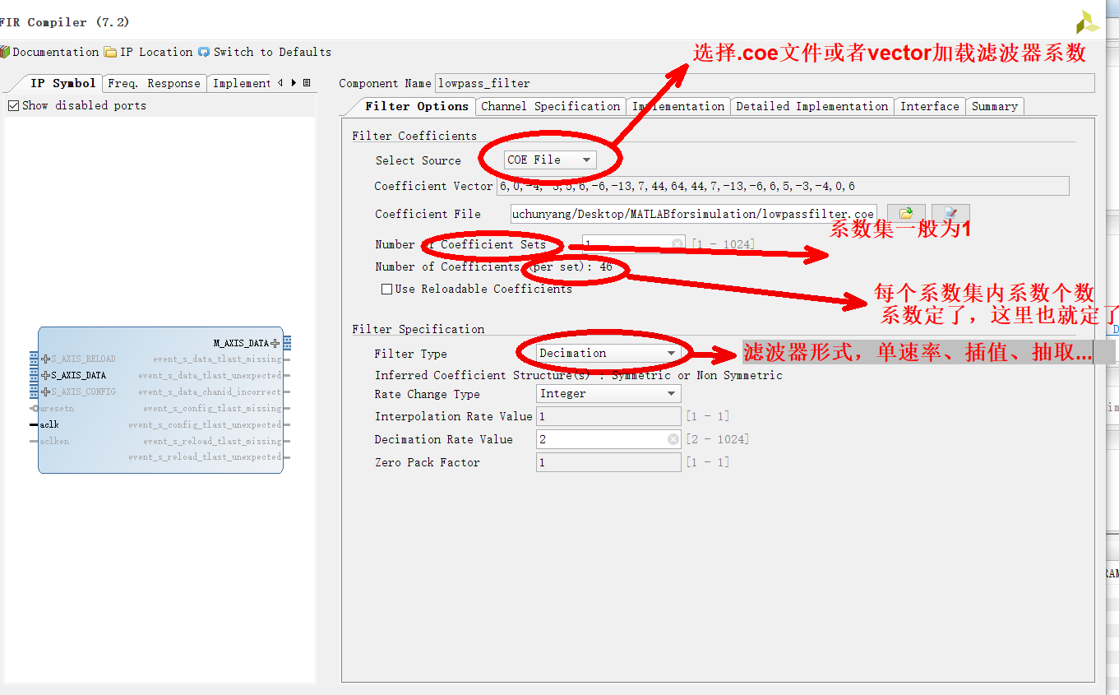
Task: Open IP Location settings
Action: tap(149, 52)
